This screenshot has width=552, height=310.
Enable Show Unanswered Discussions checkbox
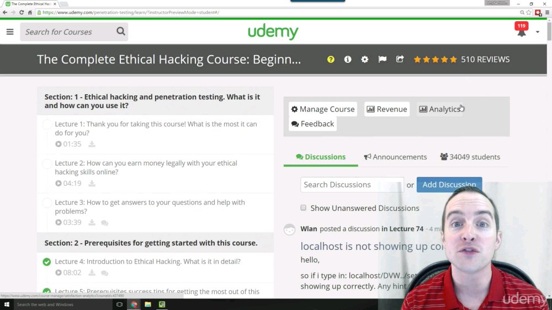tap(304, 208)
